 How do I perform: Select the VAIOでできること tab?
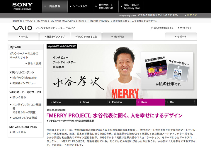[x=86, y=36]
